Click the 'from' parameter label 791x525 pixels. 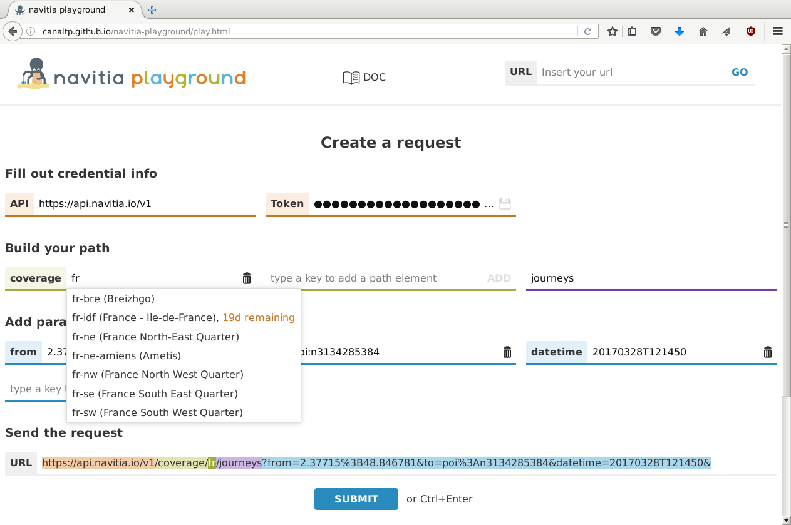(23, 352)
